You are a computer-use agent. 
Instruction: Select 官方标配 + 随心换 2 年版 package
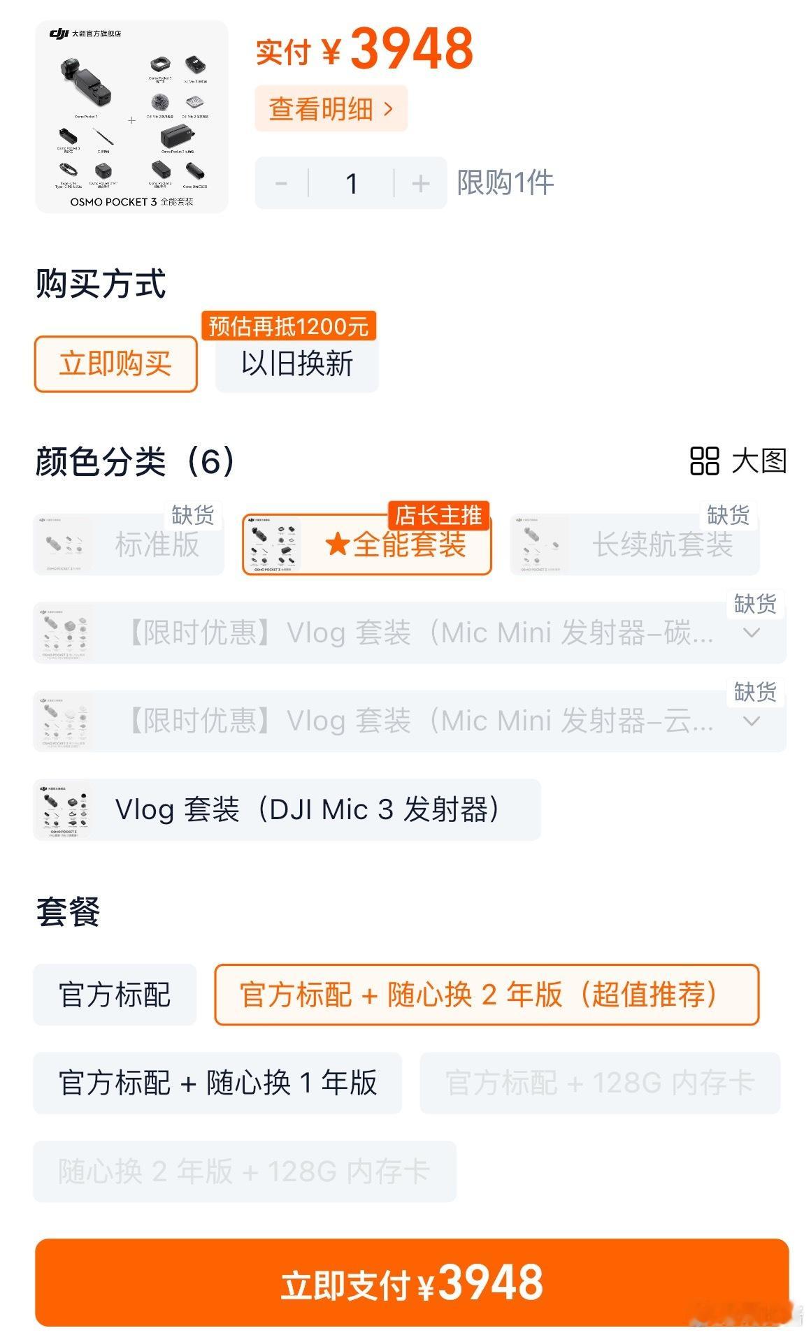tap(487, 995)
